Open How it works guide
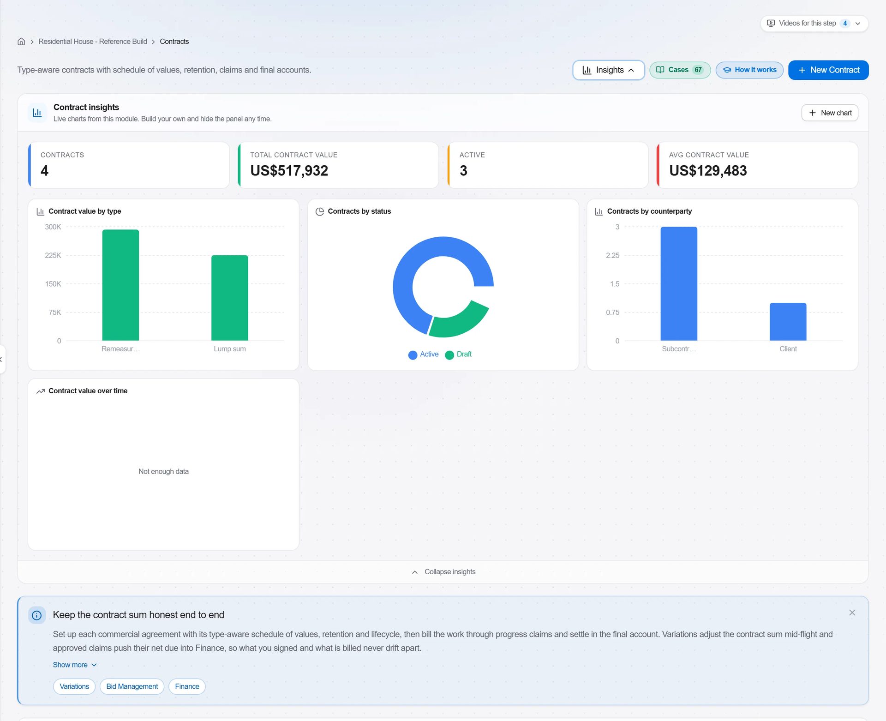Viewport: 886px width, 721px height. tap(749, 70)
